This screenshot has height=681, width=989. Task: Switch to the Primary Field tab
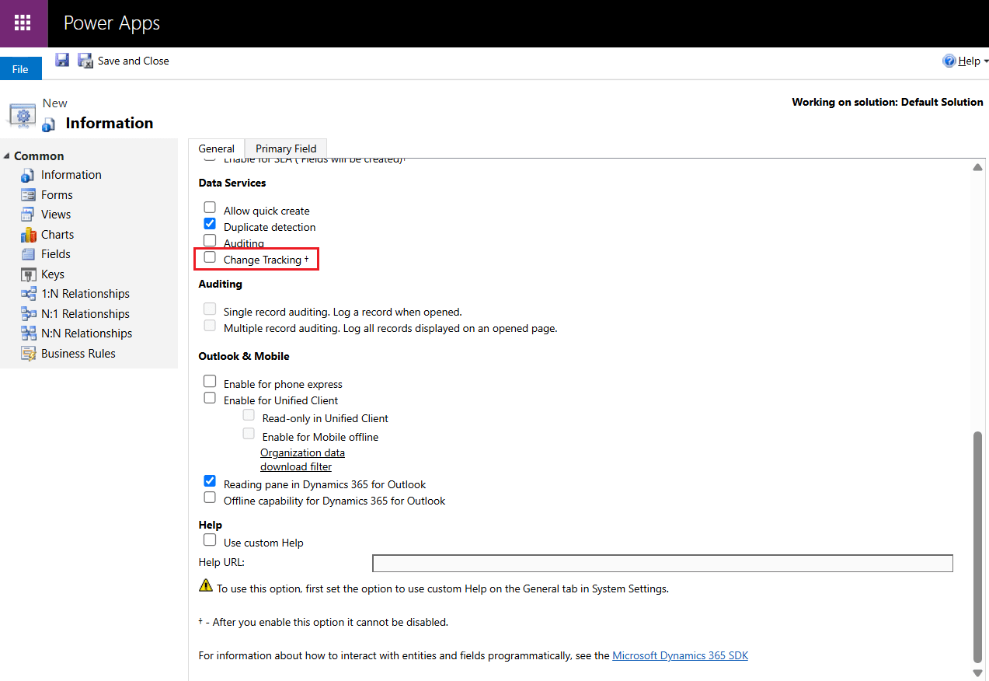285,148
